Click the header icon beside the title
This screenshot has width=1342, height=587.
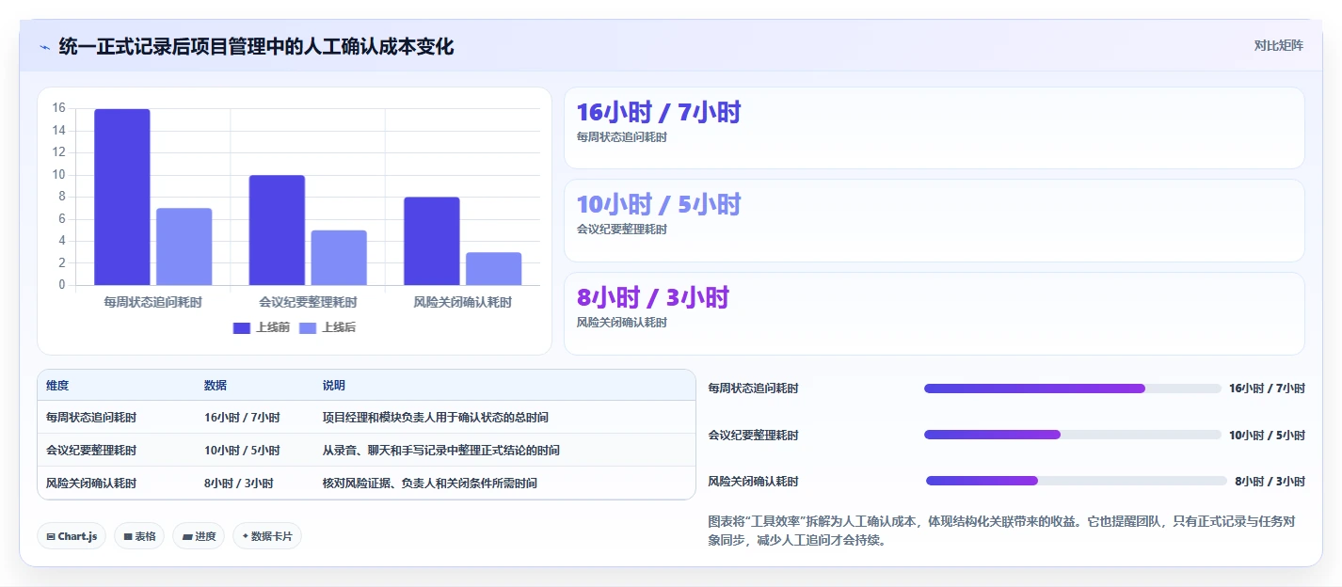[44, 46]
